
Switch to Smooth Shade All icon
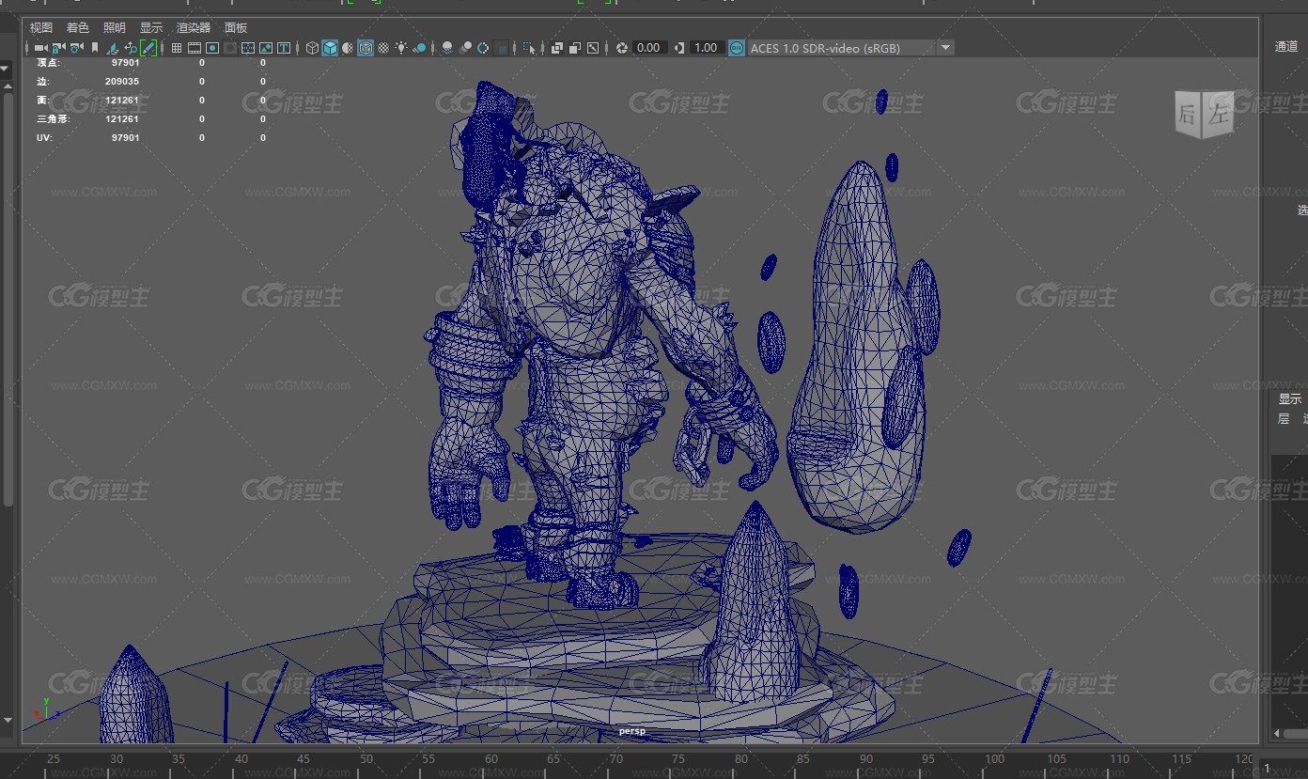pyautogui.click(x=330, y=48)
